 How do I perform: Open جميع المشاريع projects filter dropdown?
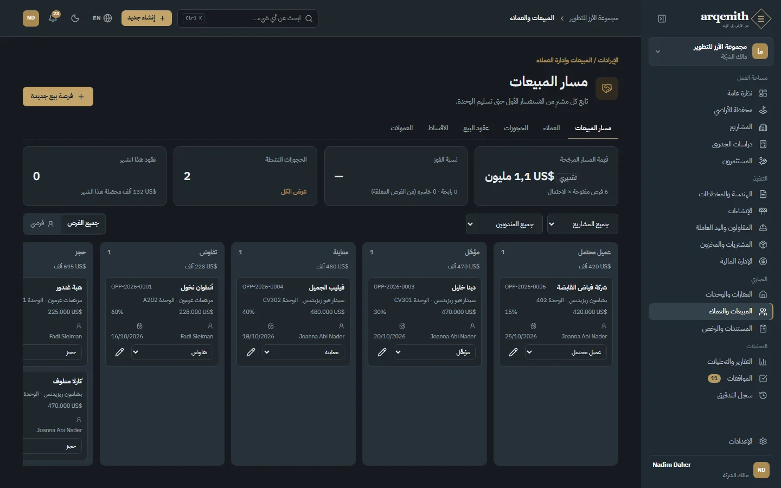(582, 224)
